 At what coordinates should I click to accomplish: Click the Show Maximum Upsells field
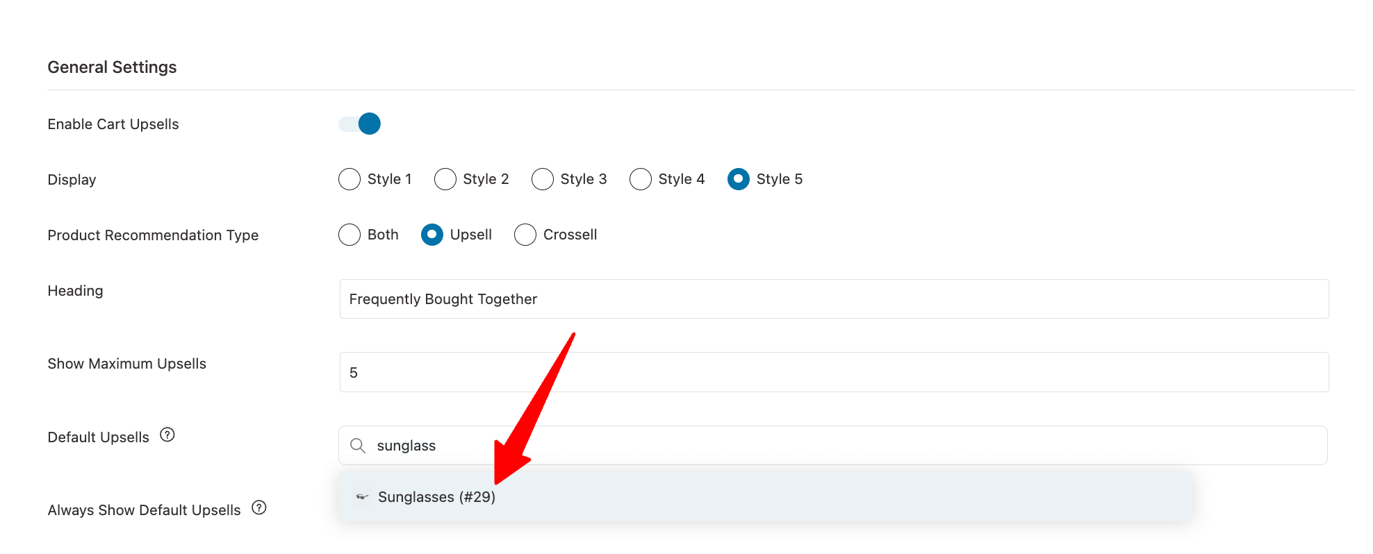tap(834, 372)
